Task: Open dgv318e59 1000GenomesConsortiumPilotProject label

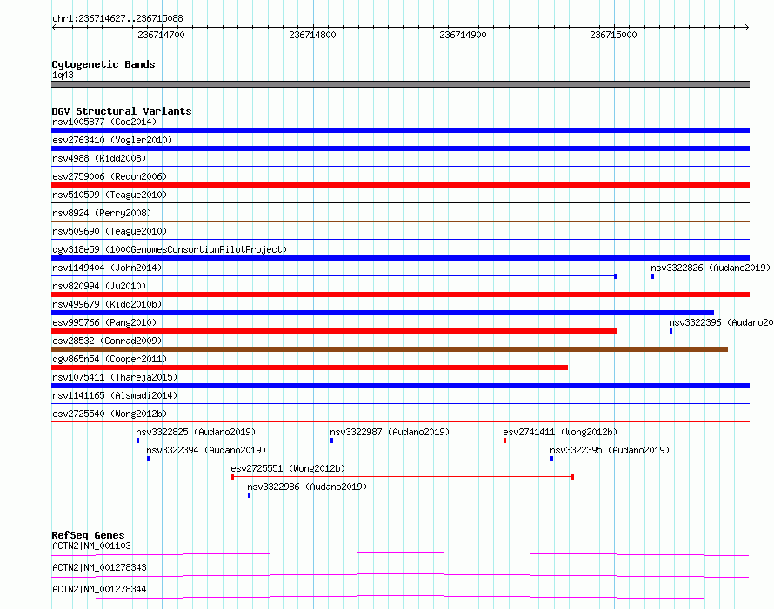Action: (x=170, y=249)
